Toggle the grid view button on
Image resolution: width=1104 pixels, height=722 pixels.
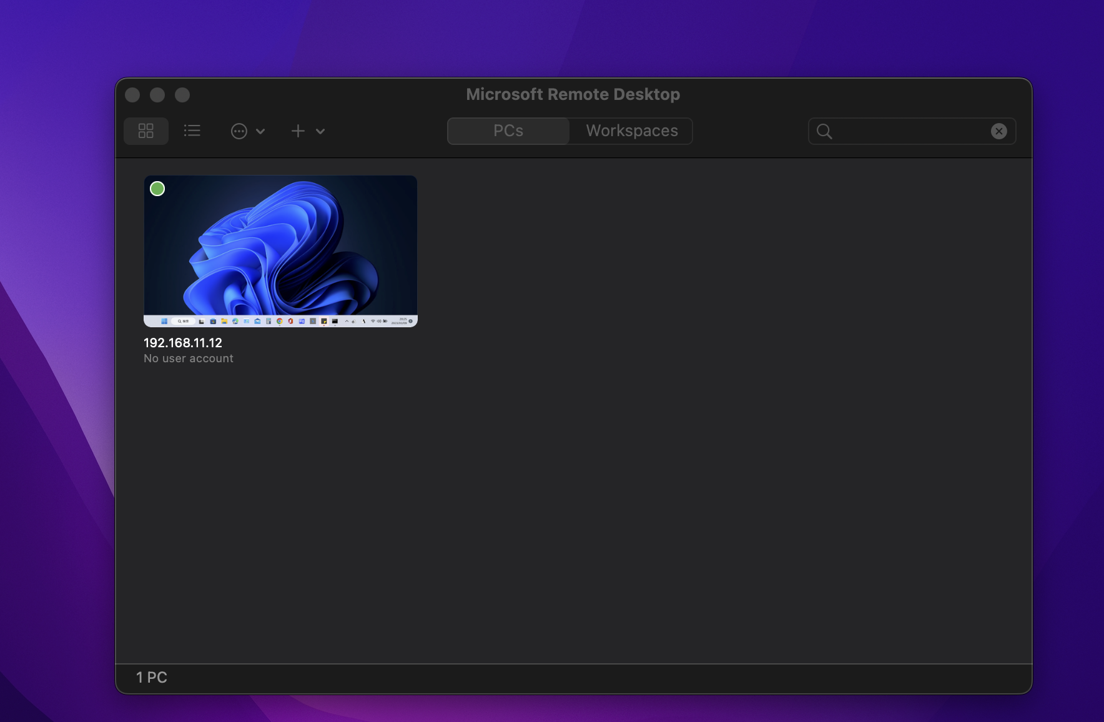pyautogui.click(x=146, y=131)
